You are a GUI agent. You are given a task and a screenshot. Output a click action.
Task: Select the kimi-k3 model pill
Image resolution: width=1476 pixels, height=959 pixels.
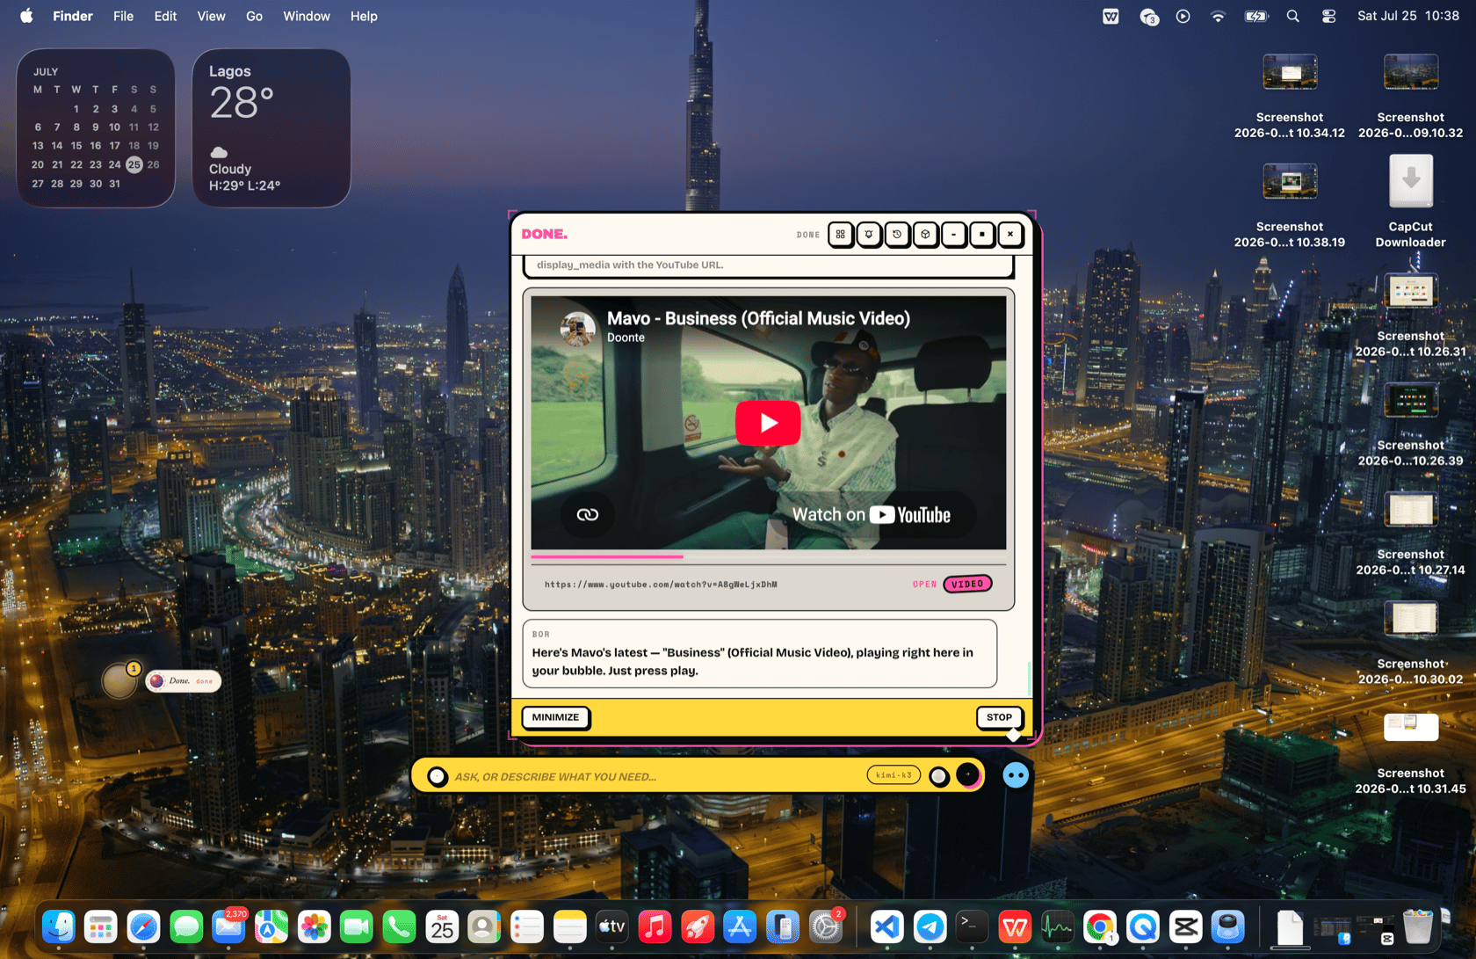tap(894, 775)
